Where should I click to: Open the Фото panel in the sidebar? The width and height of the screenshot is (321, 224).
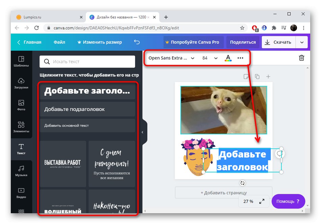21,105
